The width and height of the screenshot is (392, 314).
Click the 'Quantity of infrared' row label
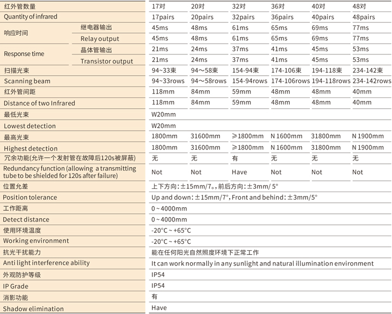click(30, 17)
